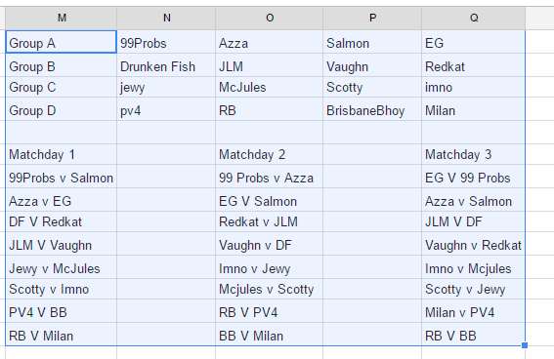
Task: Click the blue selection fill handle
Action: click(525, 345)
